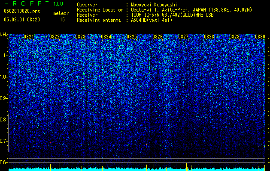Click the 0824 time marker
The image size is (270, 171).
pos(106,37)
